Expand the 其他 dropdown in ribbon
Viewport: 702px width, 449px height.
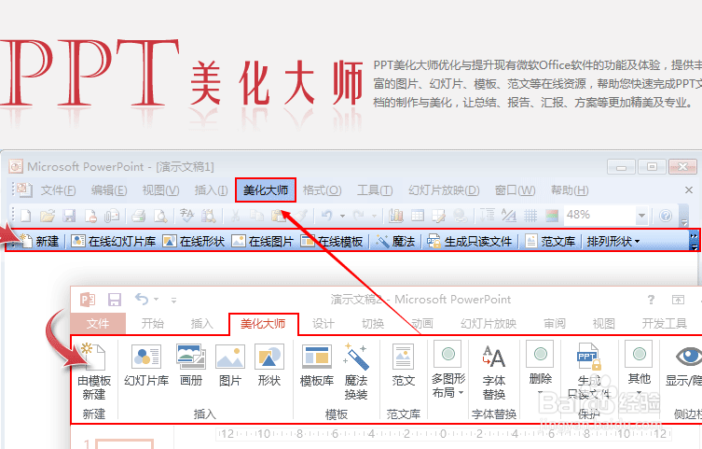[639, 393]
